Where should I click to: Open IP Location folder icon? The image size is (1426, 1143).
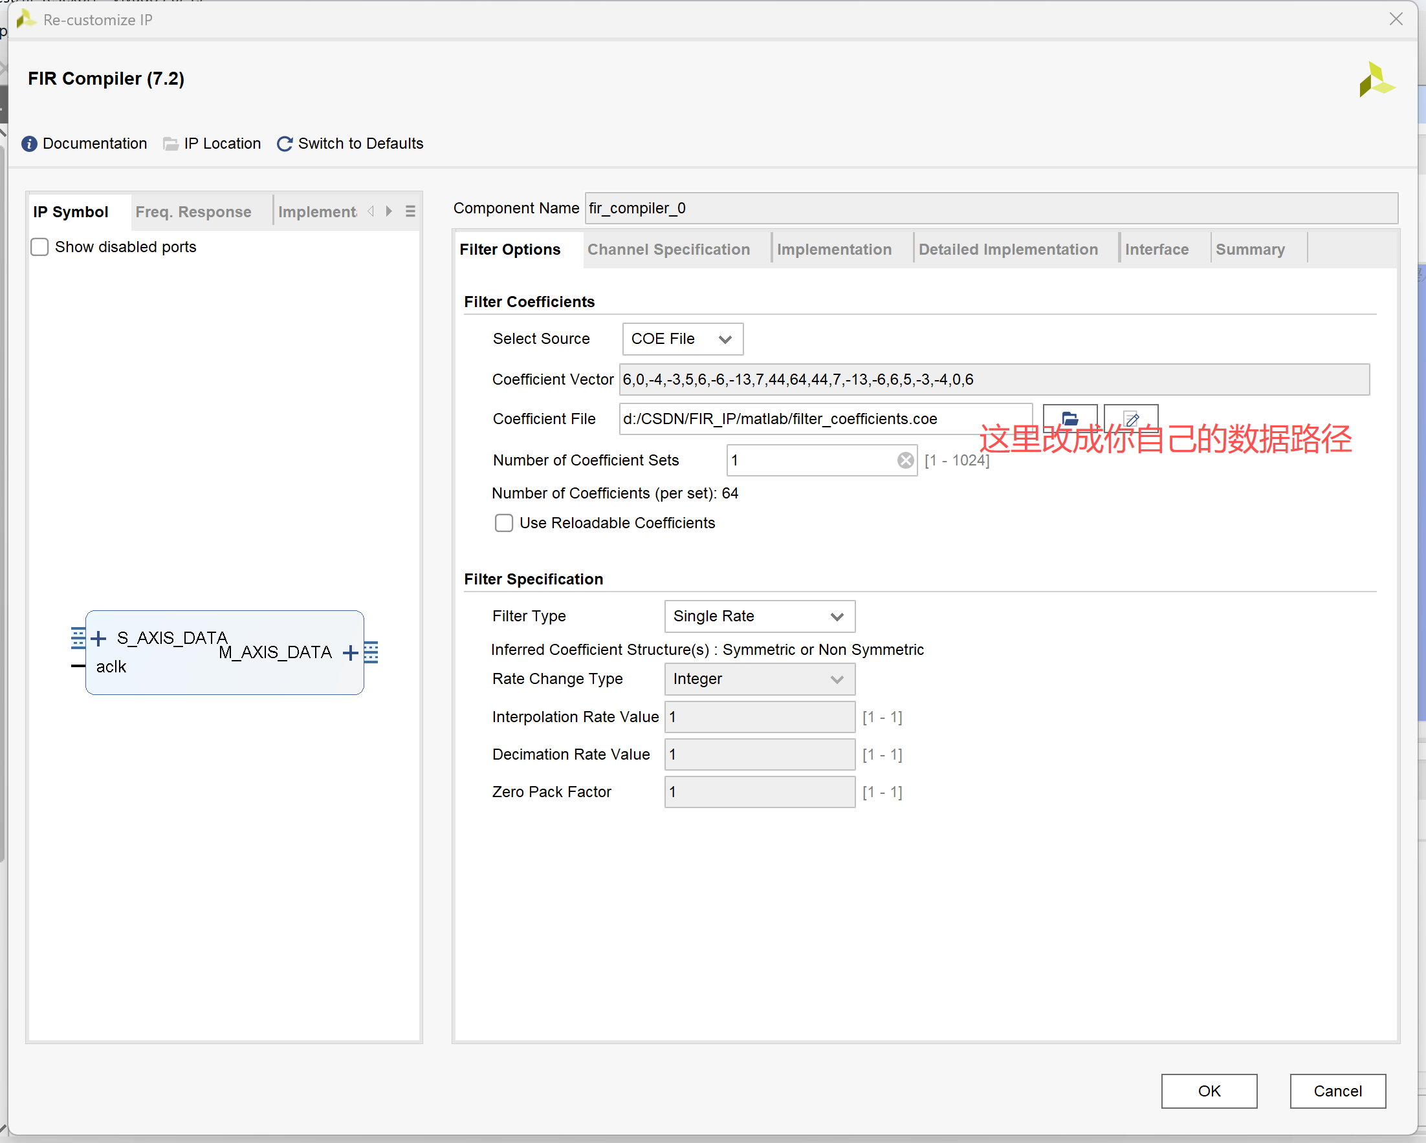click(x=171, y=144)
